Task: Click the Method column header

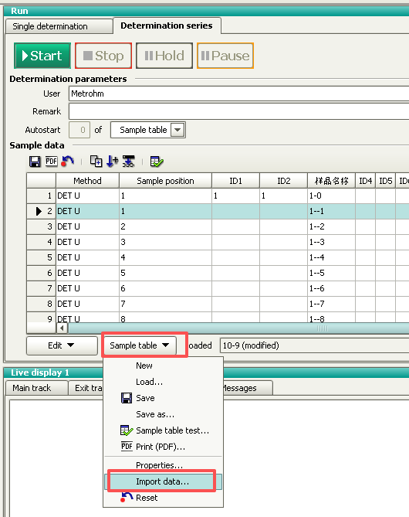Action: click(x=88, y=181)
